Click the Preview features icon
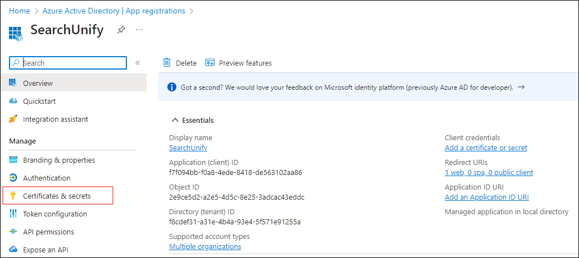 click(210, 63)
